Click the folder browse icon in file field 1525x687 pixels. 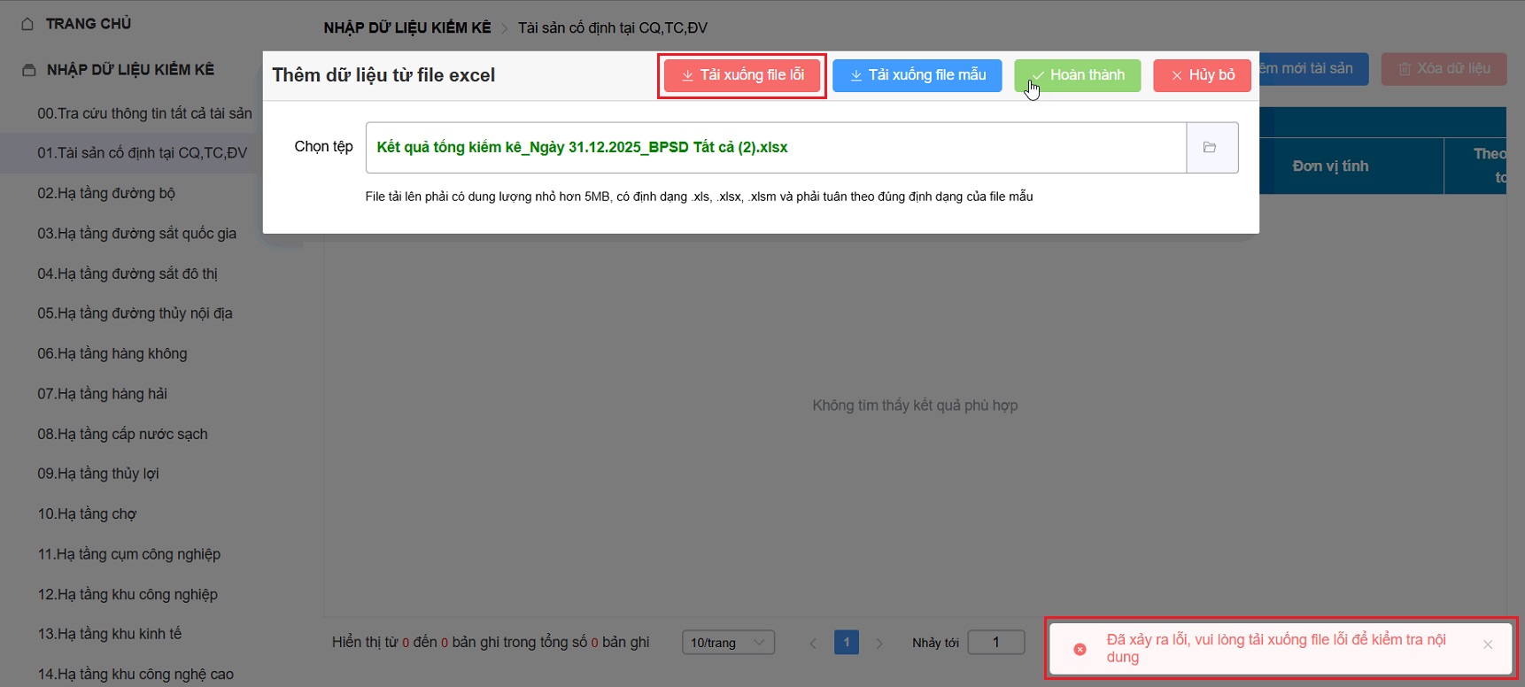tap(1210, 147)
